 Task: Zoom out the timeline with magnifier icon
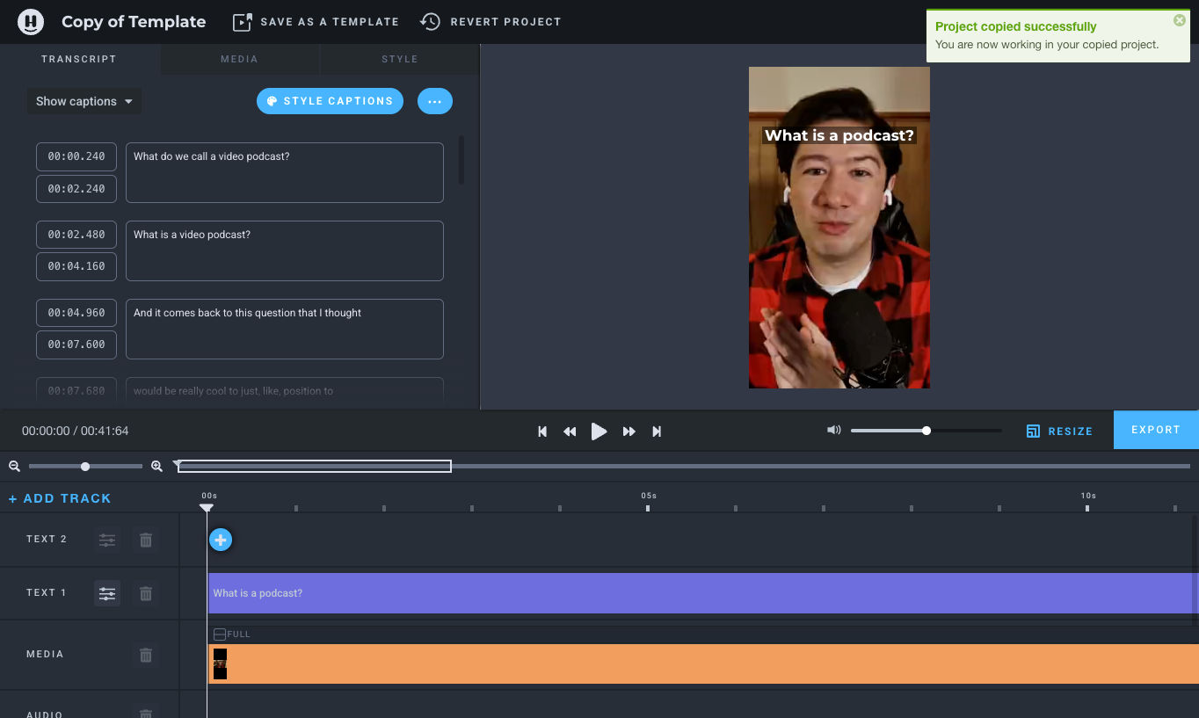point(14,467)
